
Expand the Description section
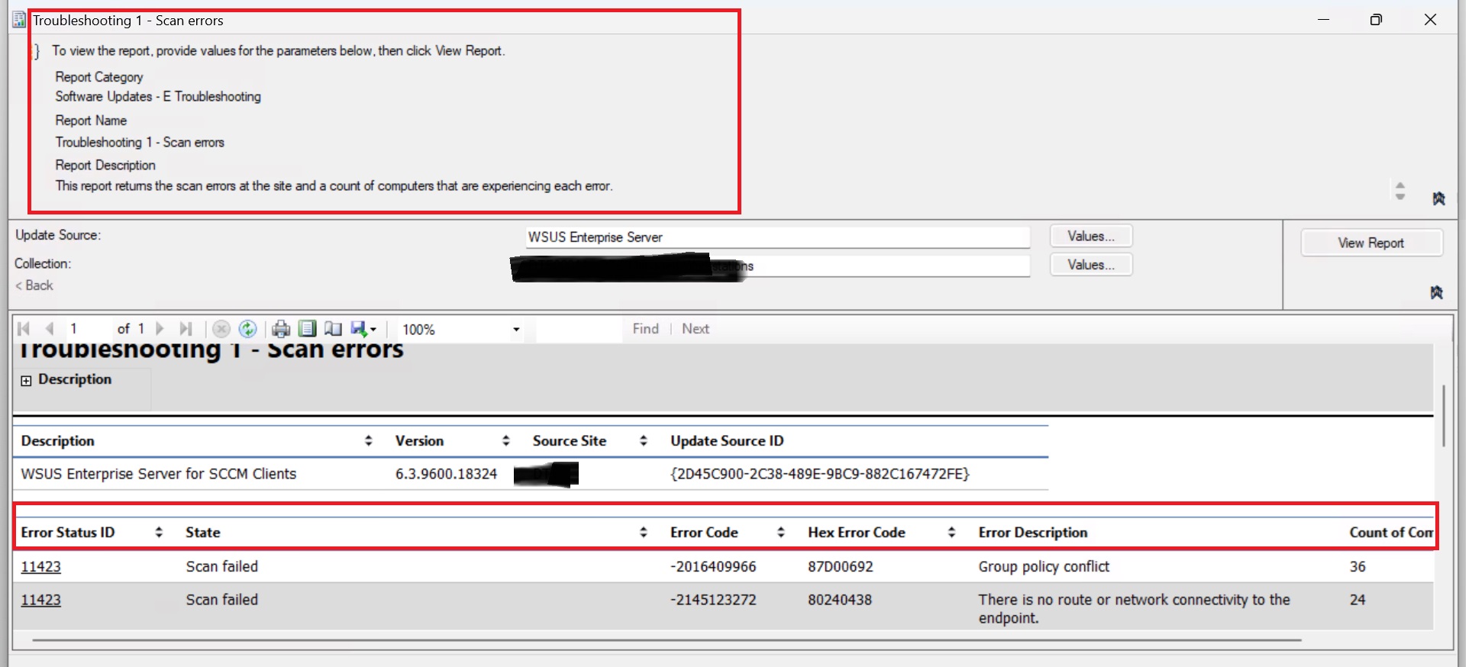(27, 380)
